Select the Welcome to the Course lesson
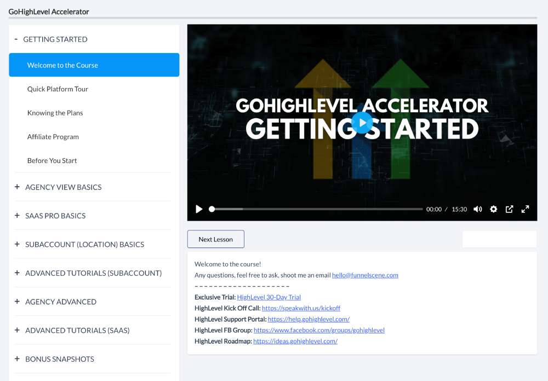Viewport: 548px width, 381px height. click(94, 65)
